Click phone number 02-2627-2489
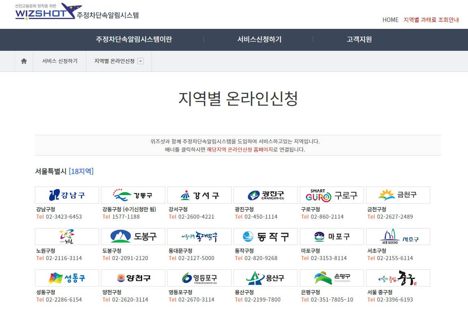 click(395, 217)
